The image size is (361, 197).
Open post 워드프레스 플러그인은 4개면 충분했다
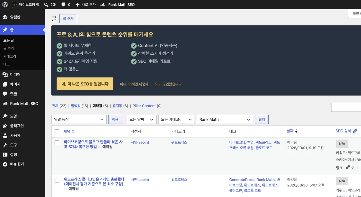click(x=94, y=182)
